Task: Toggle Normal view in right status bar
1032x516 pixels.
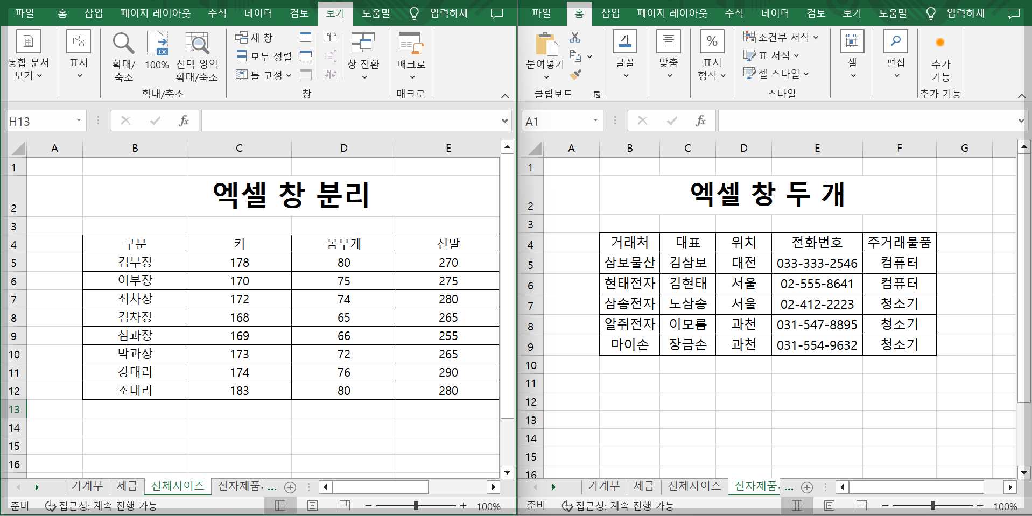Action: 797,505
